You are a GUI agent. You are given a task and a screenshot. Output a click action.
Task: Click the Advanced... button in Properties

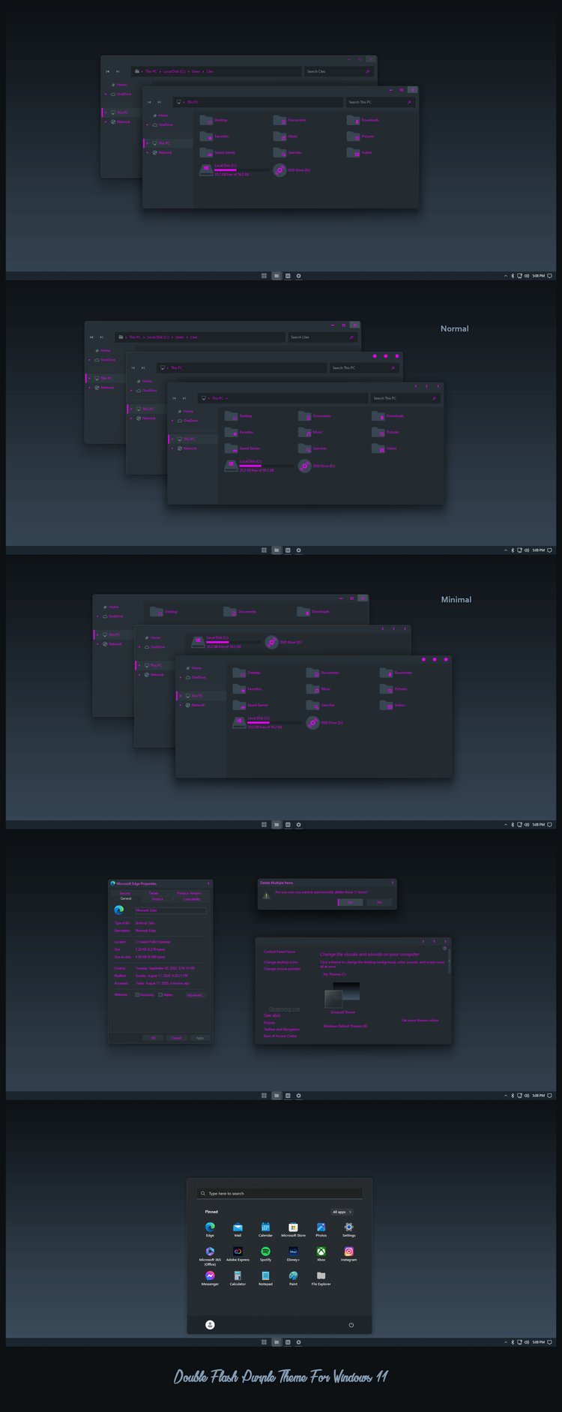coord(194,995)
